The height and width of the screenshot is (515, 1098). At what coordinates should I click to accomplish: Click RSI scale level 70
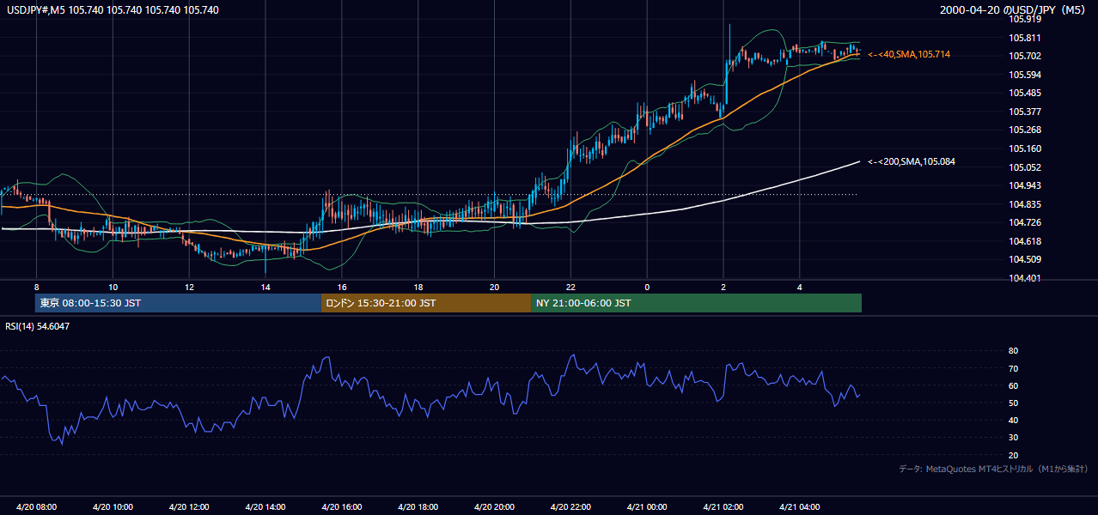pos(1013,368)
